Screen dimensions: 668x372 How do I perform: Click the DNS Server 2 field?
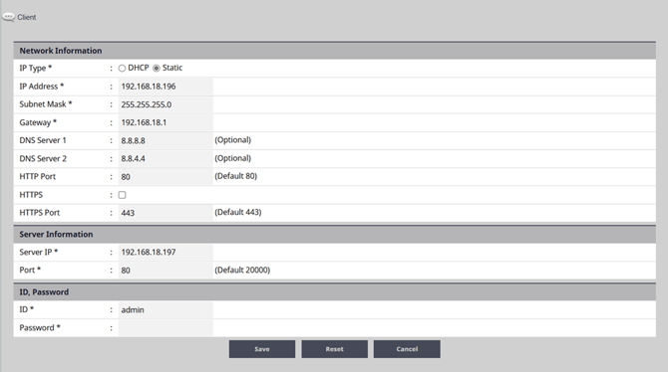click(x=166, y=158)
